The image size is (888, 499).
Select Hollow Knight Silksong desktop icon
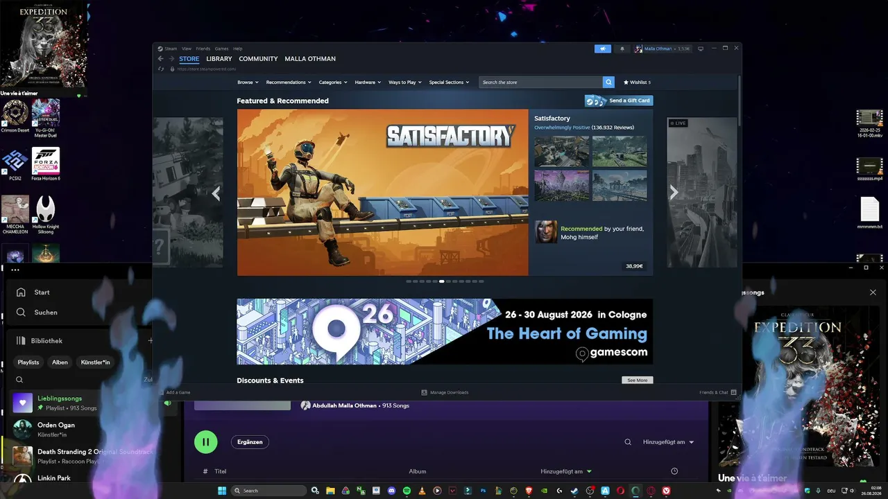pos(46,215)
